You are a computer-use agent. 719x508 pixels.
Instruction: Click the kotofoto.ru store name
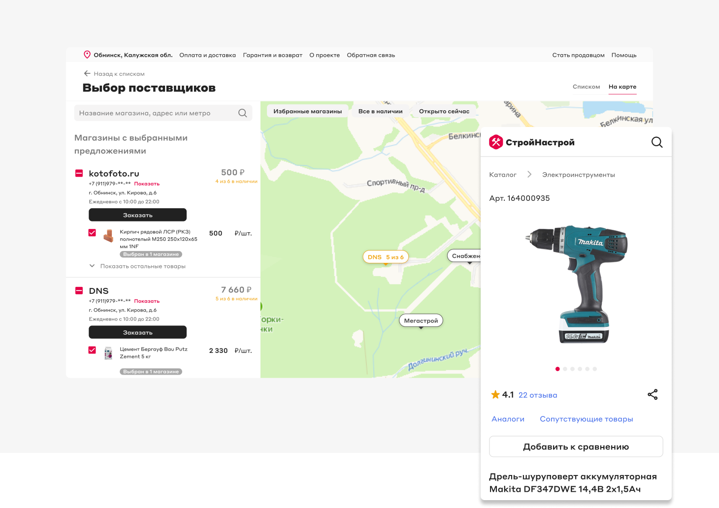[114, 173]
